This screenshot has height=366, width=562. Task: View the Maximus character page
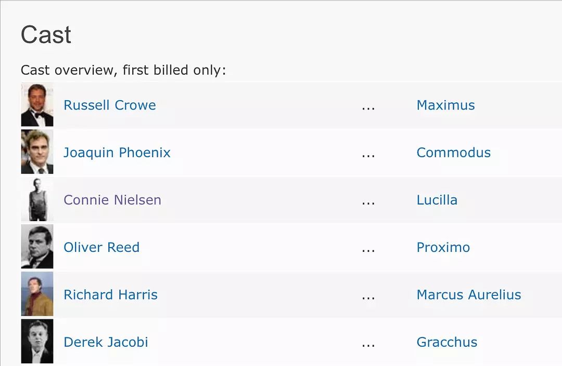point(445,105)
